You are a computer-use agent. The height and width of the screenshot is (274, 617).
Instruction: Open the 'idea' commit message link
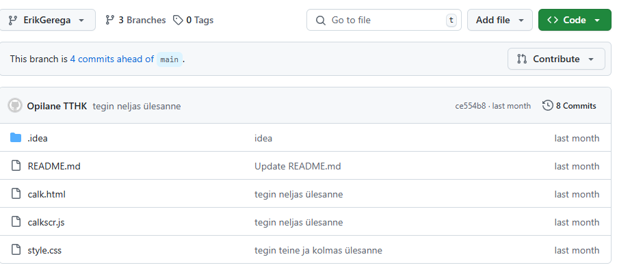pos(263,139)
